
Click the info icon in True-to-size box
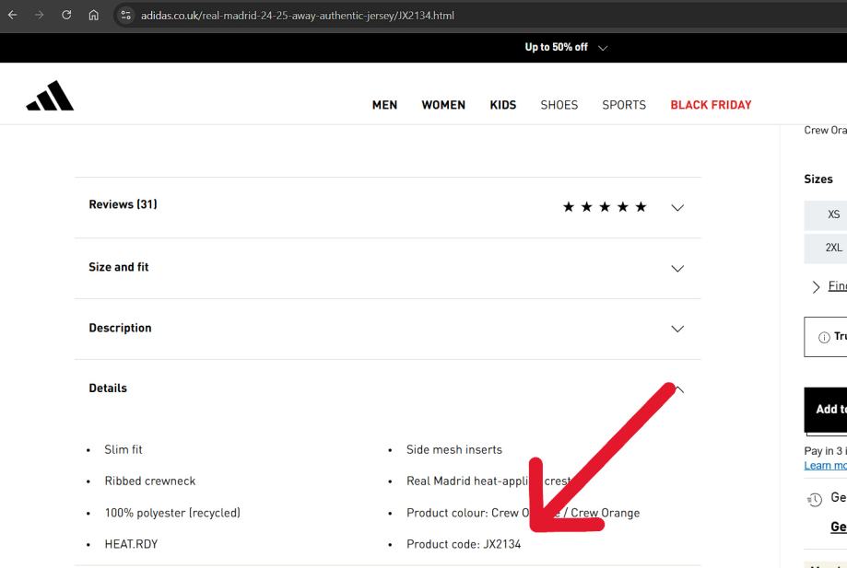(x=824, y=337)
